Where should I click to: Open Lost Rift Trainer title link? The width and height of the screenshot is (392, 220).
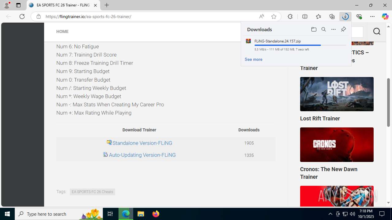[x=320, y=119]
